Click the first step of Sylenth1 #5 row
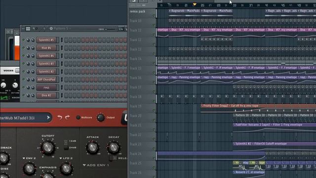 [66, 40]
